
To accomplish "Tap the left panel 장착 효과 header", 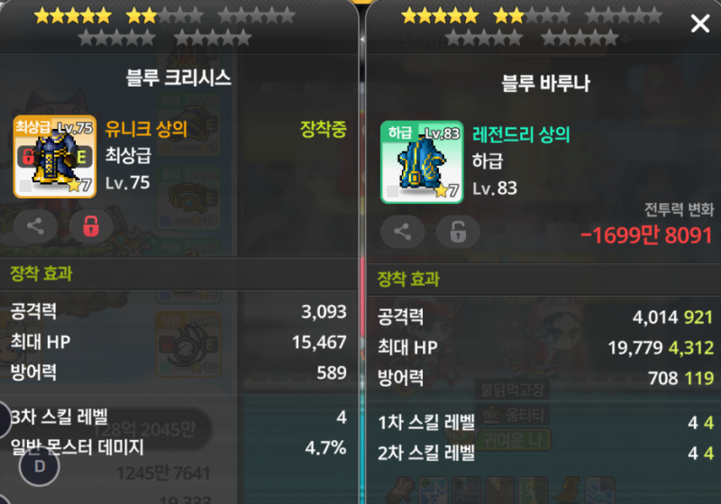I will [41, 273].
